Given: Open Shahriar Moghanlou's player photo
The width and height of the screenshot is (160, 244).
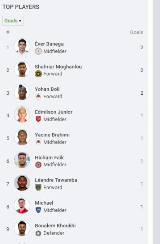Looking at the screenshot, I should click(x=22, y=69).
